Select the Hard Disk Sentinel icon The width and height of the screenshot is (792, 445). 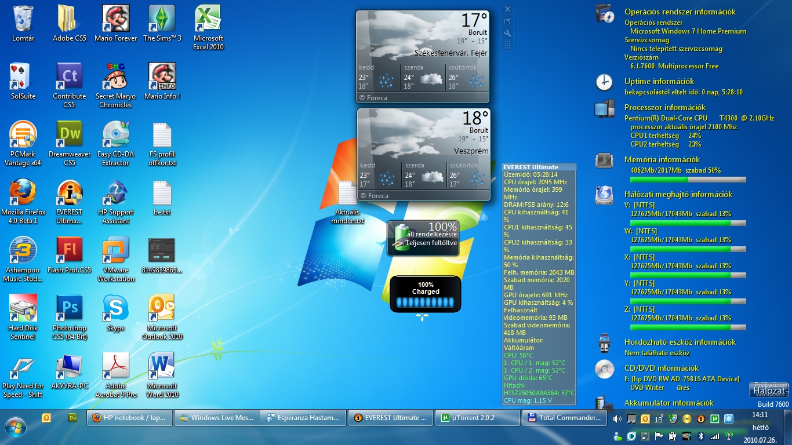tap(23, 317)
